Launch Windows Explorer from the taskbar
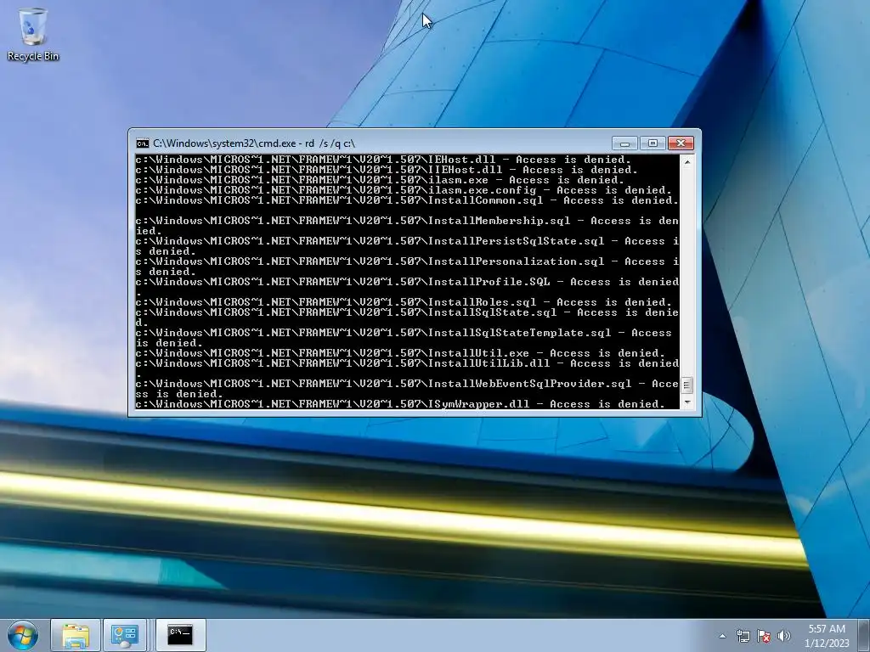Viewport: 870px width, 652px height. [x=76, y=635]
